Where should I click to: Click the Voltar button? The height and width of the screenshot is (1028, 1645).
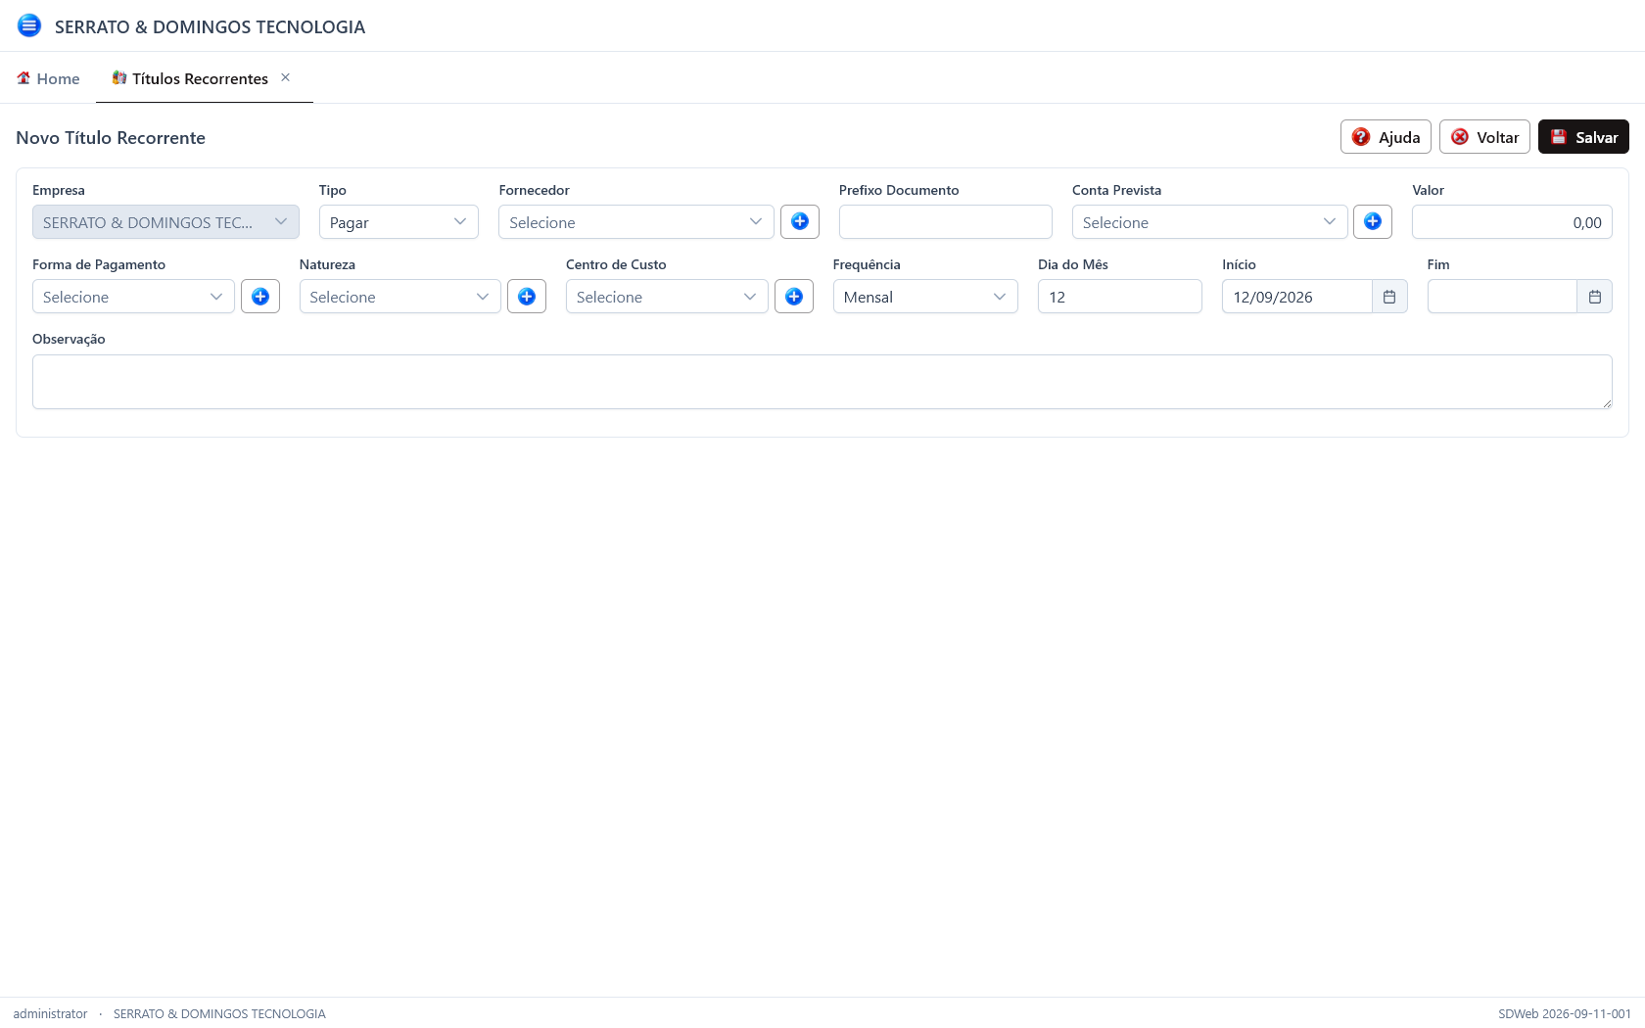point(1484,137)
